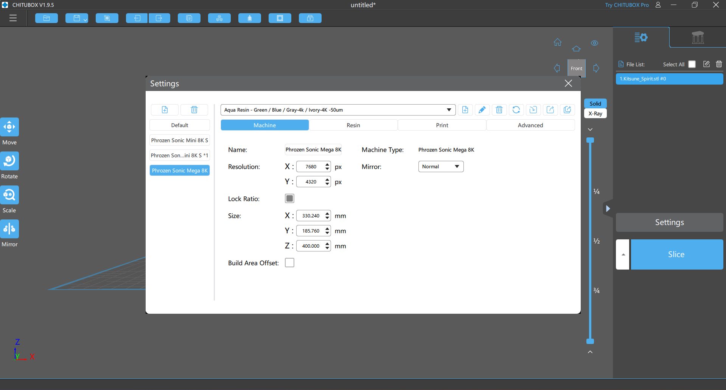Screen dimensions: 726x390
Task: Click the open file folder toolbar icon
Action: click(x=47, y=18)
